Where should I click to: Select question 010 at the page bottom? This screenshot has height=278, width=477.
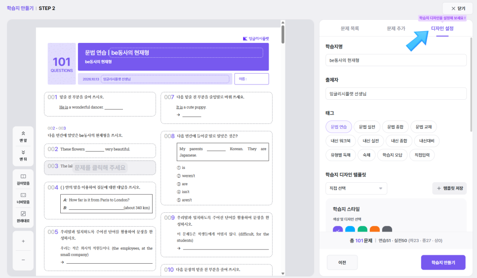(x=216, y=271)
